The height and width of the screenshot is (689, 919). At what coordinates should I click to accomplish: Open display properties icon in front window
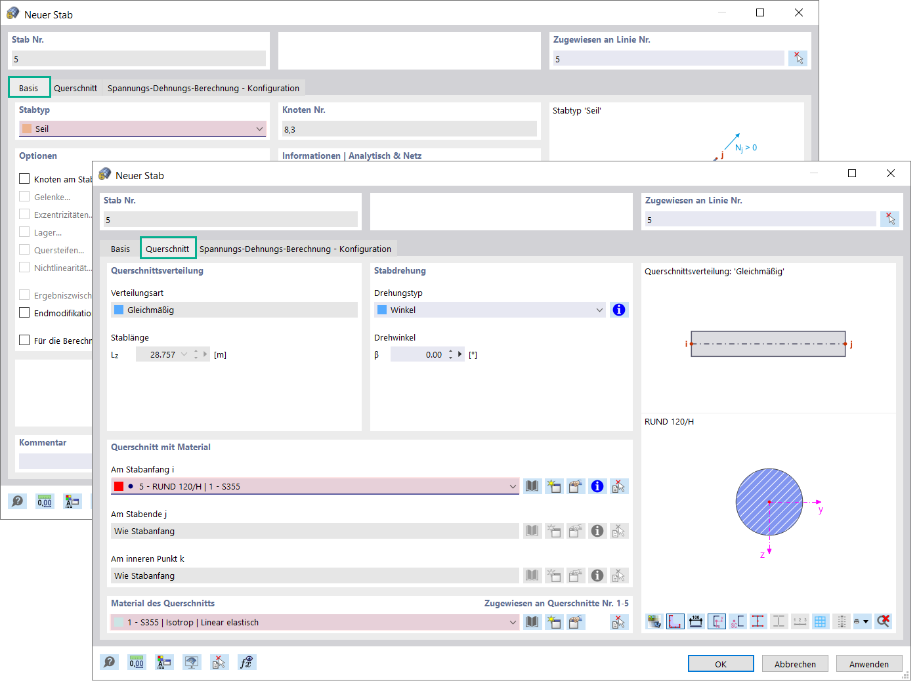(164, 663)
